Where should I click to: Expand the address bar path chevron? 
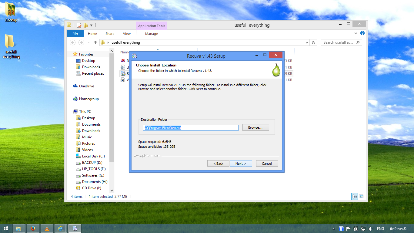tap(108, 42)
